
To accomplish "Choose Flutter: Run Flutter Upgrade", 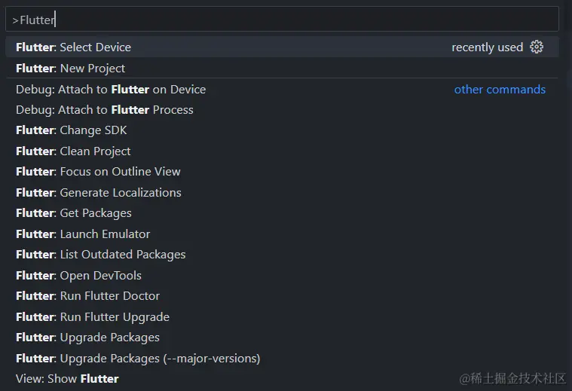I will (282, 316).
